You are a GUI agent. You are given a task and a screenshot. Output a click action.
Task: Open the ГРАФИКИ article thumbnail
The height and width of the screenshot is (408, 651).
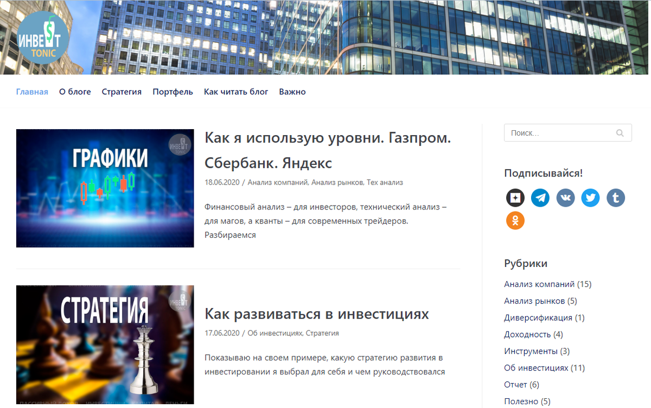pos(105,188)
